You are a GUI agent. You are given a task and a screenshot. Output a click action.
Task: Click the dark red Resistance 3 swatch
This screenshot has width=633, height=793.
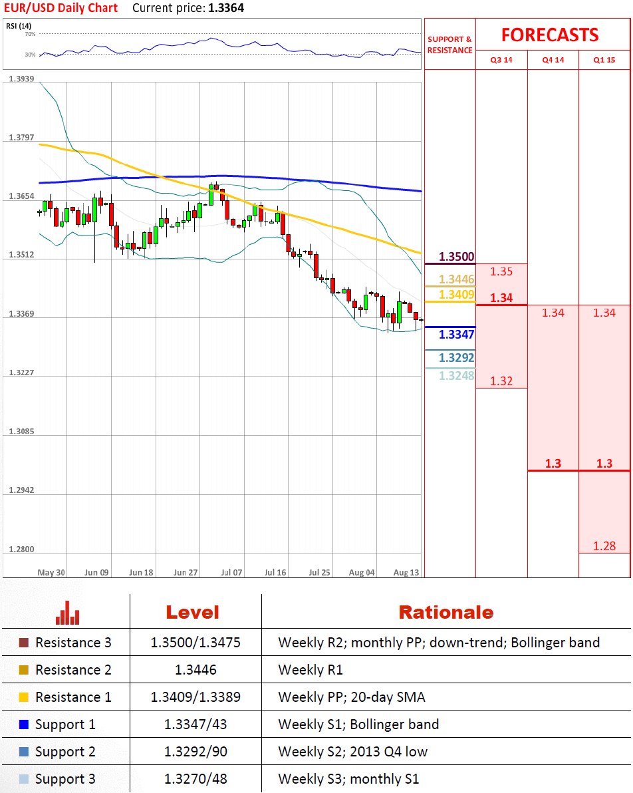(24, 643)
